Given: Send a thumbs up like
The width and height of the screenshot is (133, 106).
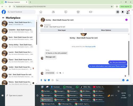Looking at the screenshot, I should click(x=127, y=80).
